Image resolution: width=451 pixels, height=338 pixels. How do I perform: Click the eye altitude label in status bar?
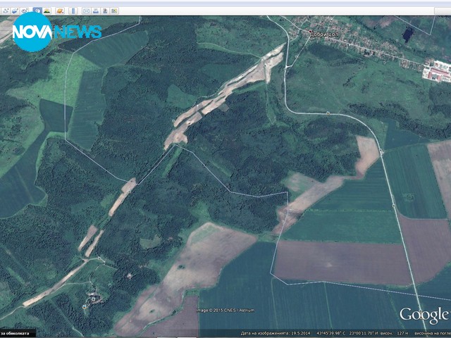tap(432, 333)
